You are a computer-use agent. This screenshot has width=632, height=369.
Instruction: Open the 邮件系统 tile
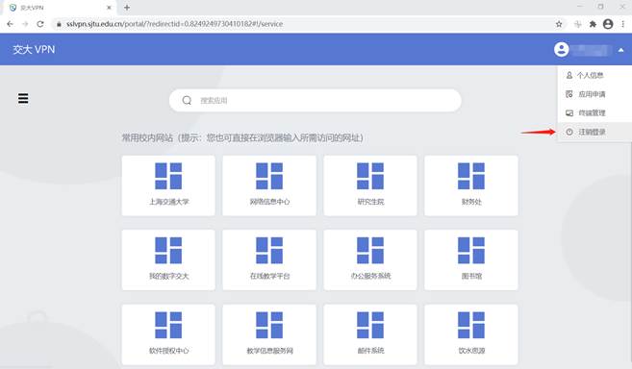click(370, 334)
